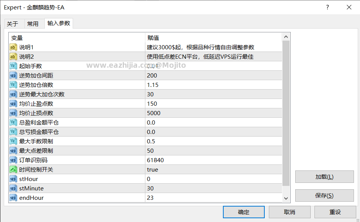The height and width of the screenshot is (222, 360).
Task: Select the endHour variable name
Action: 32,198
